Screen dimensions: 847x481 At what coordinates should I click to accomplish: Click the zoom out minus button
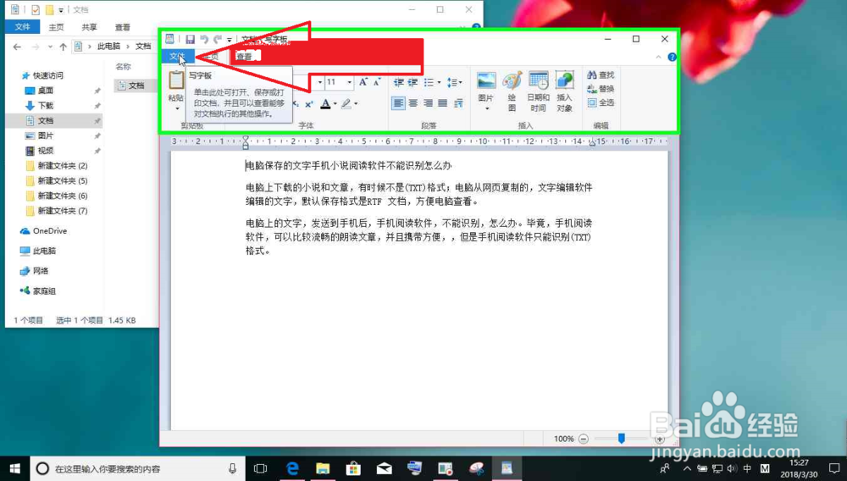(x=584, y=439)
